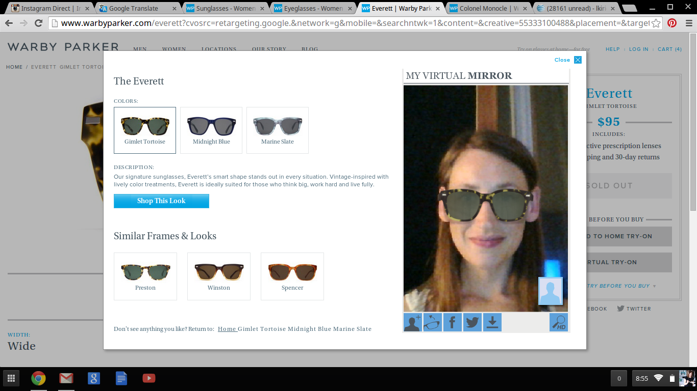Click the Gimlet Tortoise footer link

(262, 329)
